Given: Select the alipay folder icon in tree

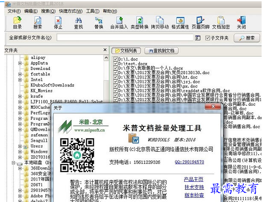Looking at the screenshot, I should (26, 58).
